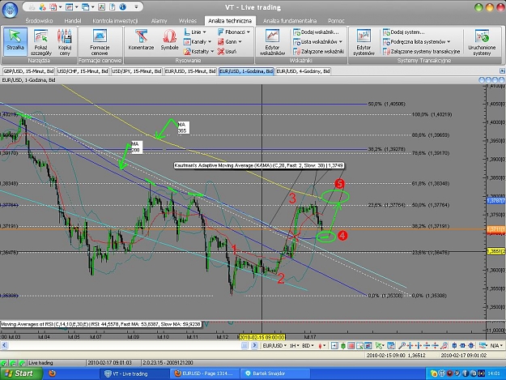Click Dodaj wskaźnik button
This screenshot has height=380, width=506.
tap(316, 32)
